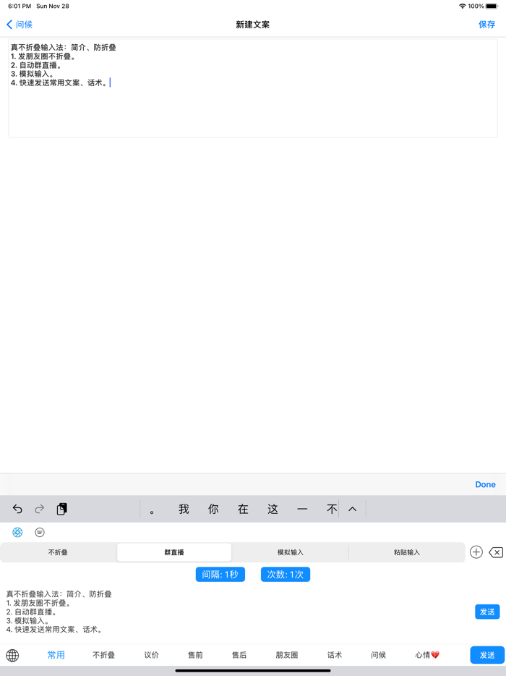Image resolution: width=506 pixels, height=676 pixels.
Task: Open the 售后 category
Action: tap(239, 655)
